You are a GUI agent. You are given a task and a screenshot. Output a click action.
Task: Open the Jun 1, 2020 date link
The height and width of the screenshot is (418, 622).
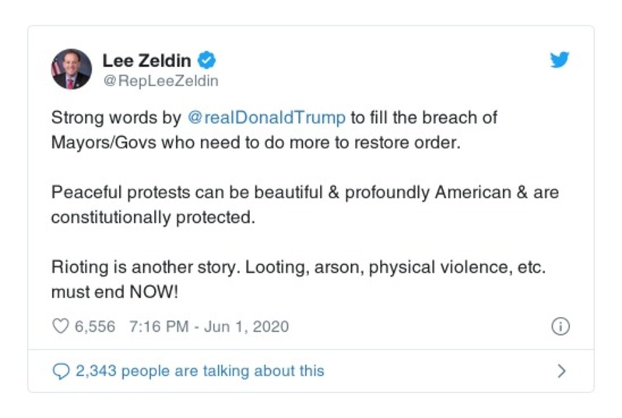246,326
